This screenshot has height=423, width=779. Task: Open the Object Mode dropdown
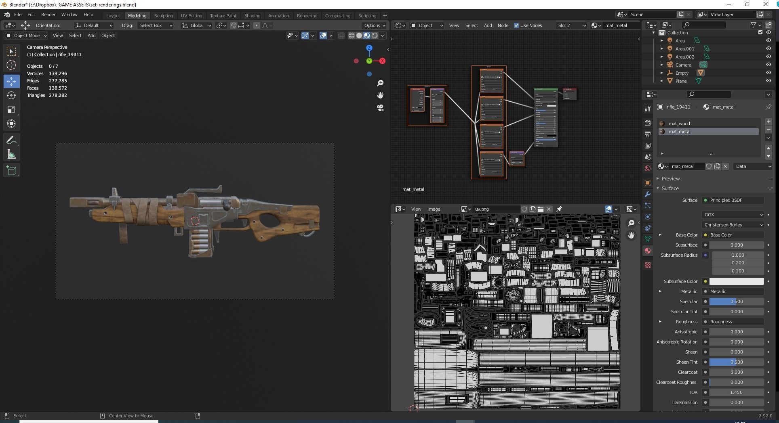click(x=26, y=36)
